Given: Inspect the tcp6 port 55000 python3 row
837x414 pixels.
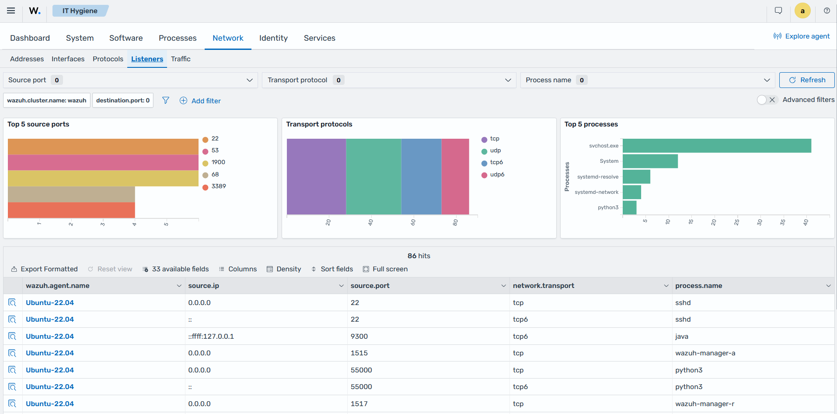Looking at the screenshot, I should 12,386.
